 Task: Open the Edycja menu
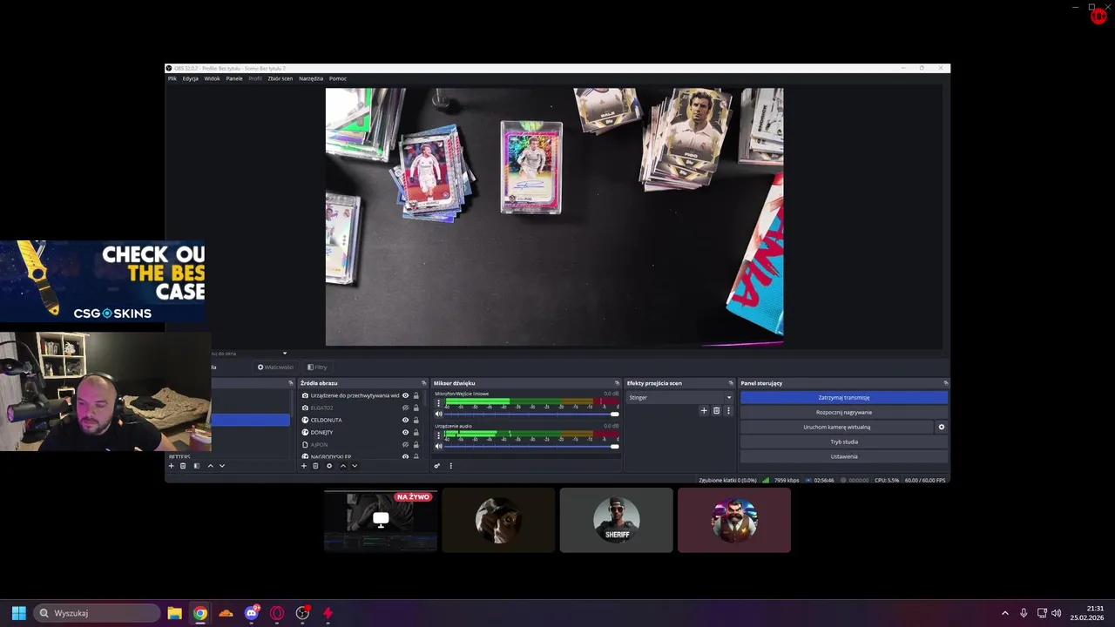click(x=190, y=78)
